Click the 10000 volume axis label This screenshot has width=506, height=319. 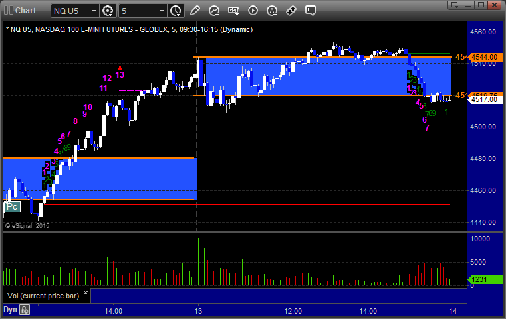(x=480, y=239)
